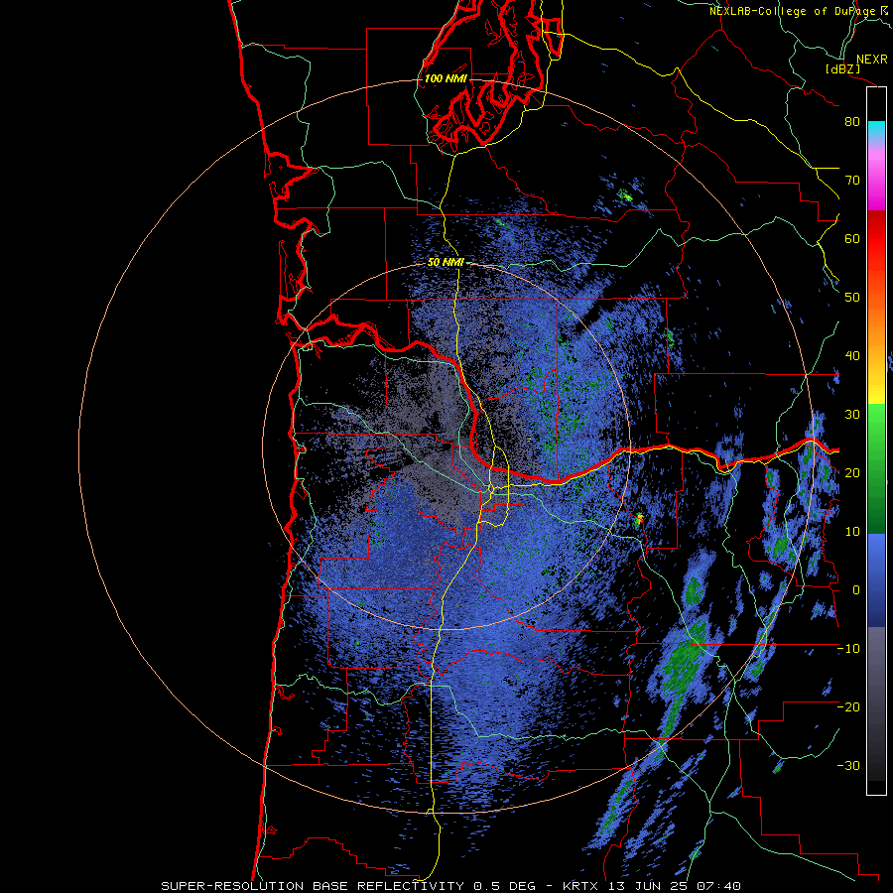This screenshot has height=893, width=893.
Task: Click the [dBZ] units label
Action: [842, 68]
